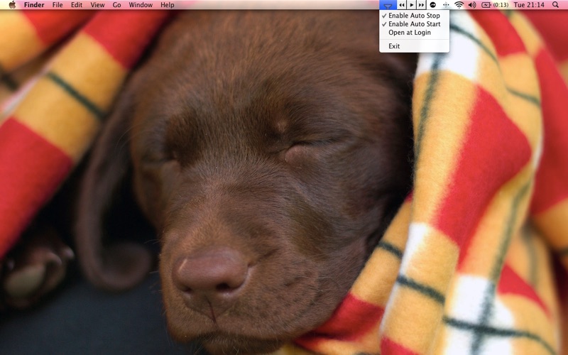Click the faint dotted cross icon in menu bar
Image resolution: width=568 pixels, height=355 pixels.
[x=446, y=5]
